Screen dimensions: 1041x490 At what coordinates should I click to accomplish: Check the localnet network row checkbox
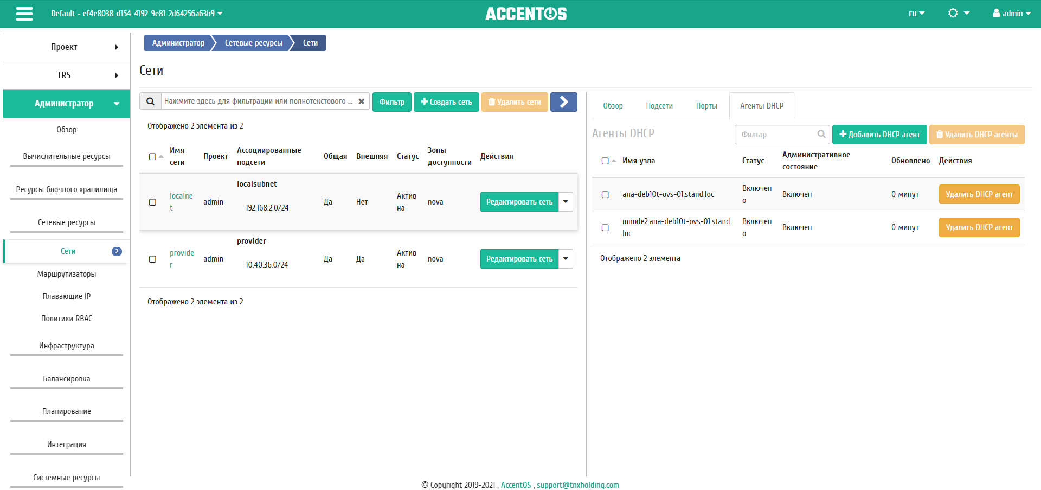coord(152,202)
